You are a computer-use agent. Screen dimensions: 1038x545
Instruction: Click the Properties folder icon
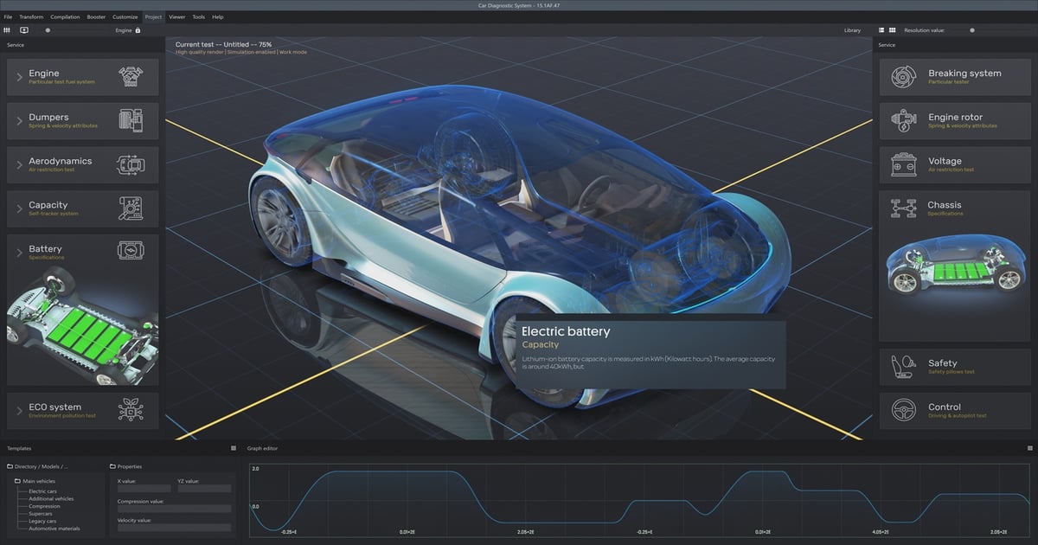coord(112,466)
